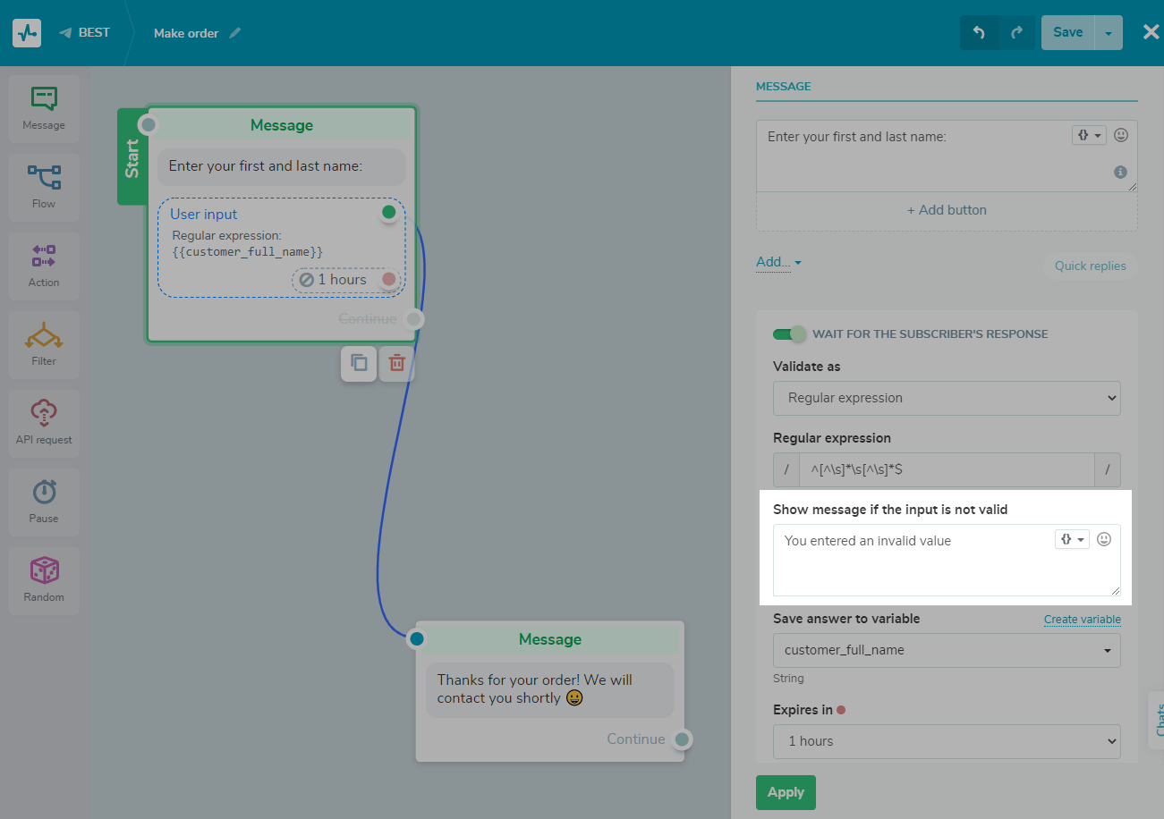Click + Add button
This screenshot has height=819, width=1164.
tap(947, 210)
